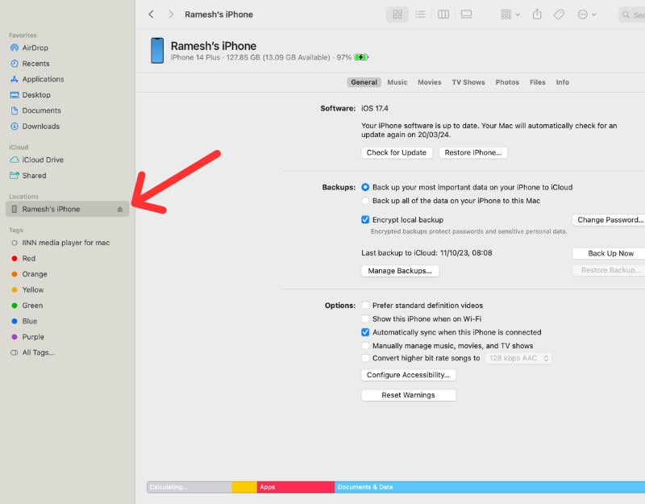Switch to the Music tab

click(x=397, y=82)
